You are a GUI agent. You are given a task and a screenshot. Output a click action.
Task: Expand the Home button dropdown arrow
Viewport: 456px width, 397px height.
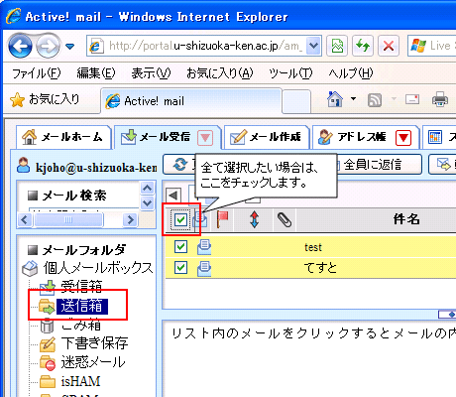pos(353,99)
